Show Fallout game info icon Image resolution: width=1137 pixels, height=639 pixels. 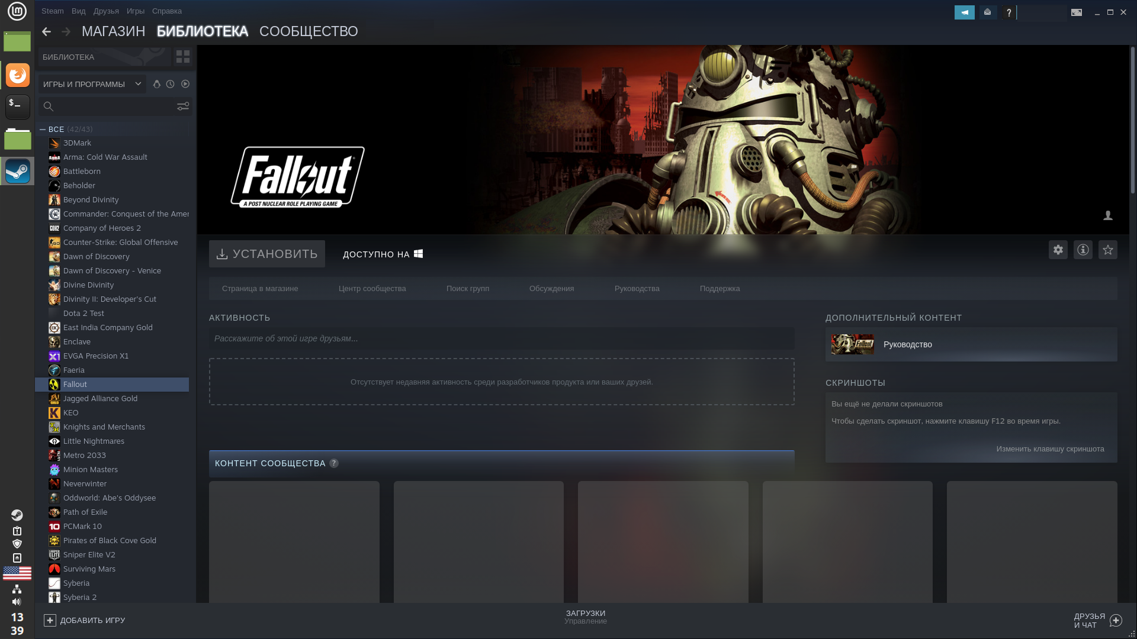1083,250
